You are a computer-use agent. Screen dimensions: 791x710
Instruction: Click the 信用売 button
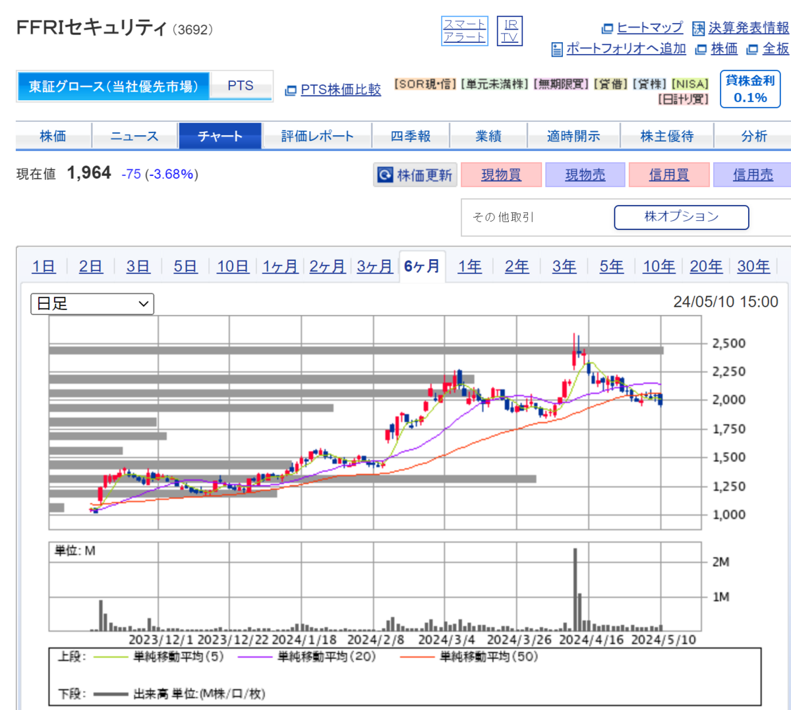(753, 175)
